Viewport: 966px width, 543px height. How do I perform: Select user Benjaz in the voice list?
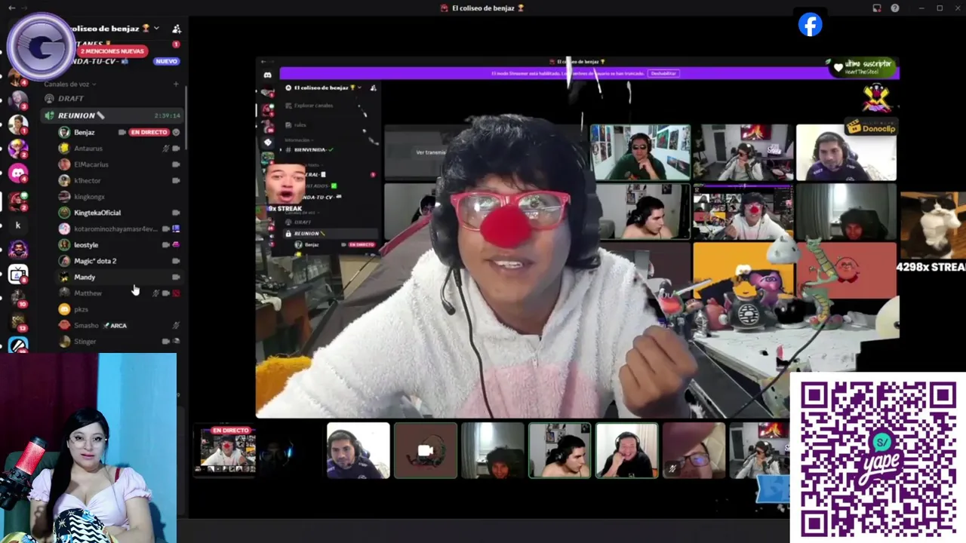pos(84,132)
